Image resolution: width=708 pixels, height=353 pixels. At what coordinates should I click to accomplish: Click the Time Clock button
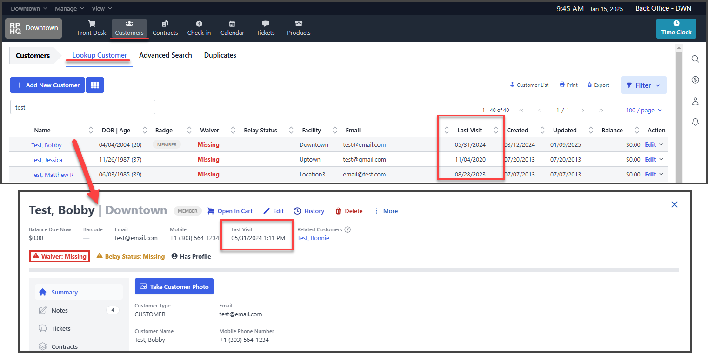[x=676, y=28]
